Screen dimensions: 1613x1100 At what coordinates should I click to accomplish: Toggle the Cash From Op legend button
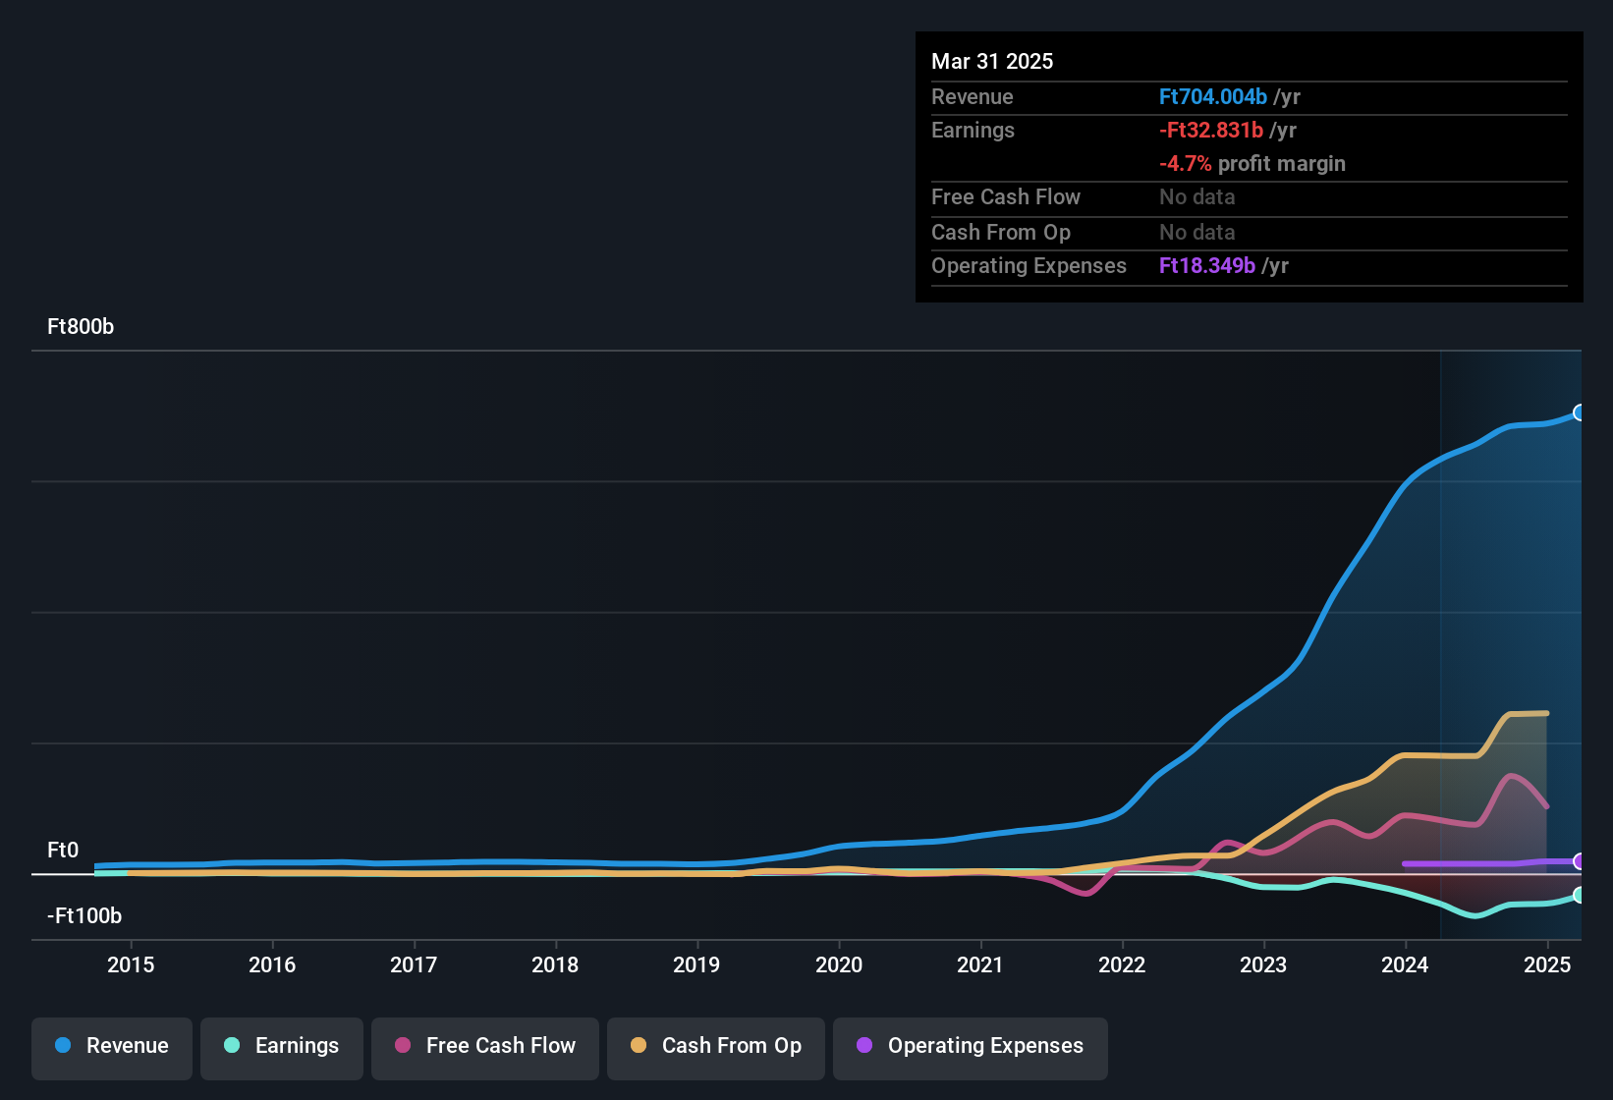click(716, 1048)
